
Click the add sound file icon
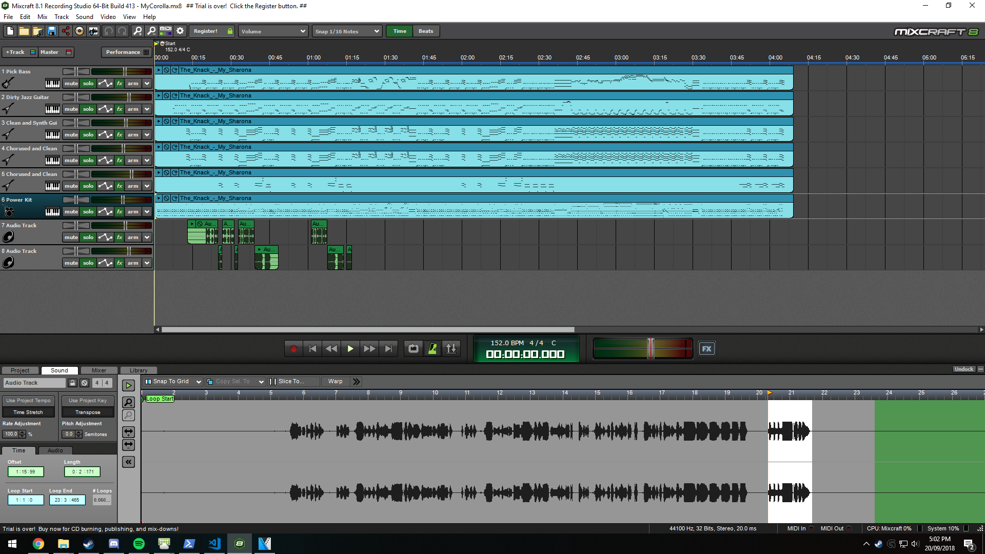[x=37, y=31]
